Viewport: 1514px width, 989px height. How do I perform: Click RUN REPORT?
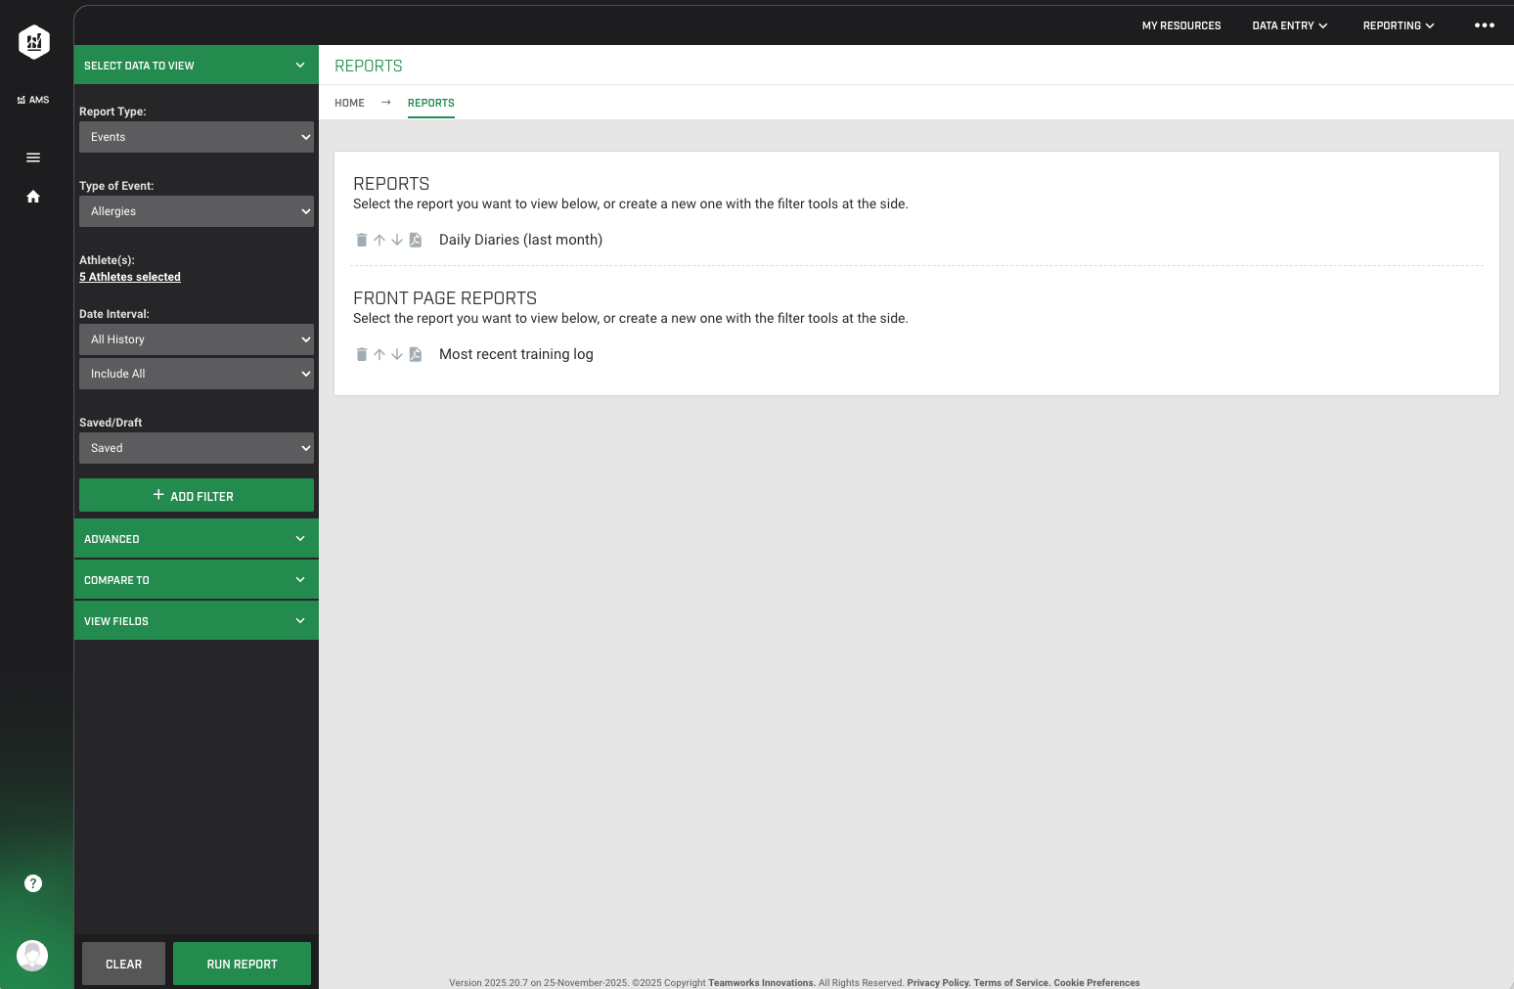[x=242, y=964]
